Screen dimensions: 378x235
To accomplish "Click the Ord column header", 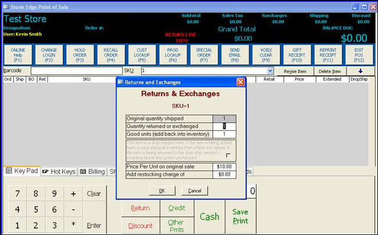I will (x=8, y=79).
